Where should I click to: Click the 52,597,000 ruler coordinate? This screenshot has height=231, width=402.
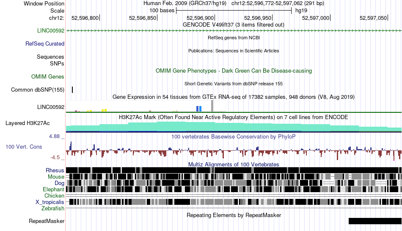pyautogui.click(x=316, y=18)
